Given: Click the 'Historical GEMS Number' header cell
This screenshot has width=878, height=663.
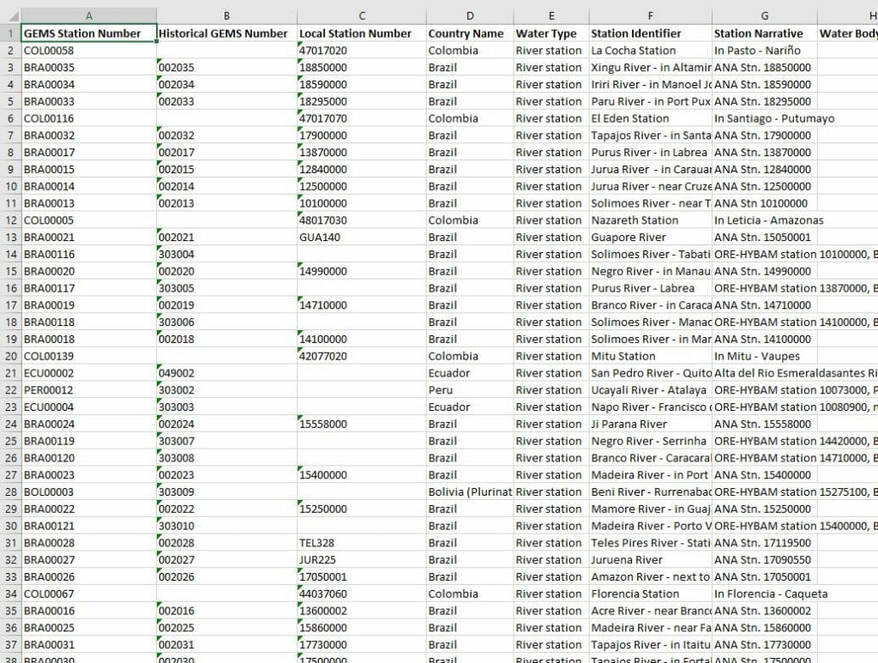Looking at the screenshot, I should (x=226, y=33).
